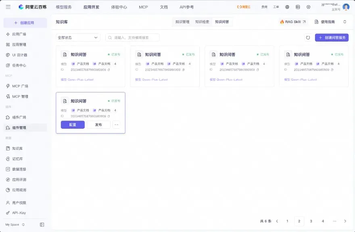Switch to the 知识管理 tab
The width and height of the screenshot is (355, 232).
pyautogui.click(x=182, y=22)
